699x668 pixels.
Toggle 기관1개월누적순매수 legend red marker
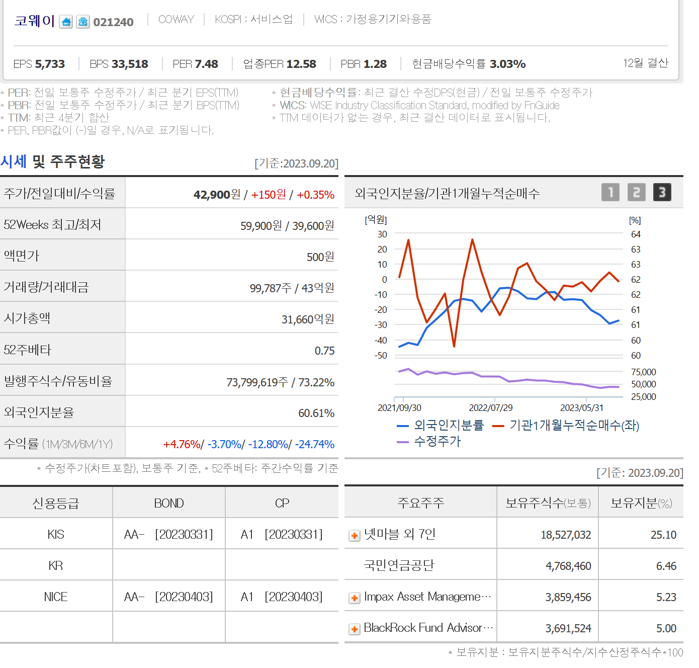(x=498, y=426)
